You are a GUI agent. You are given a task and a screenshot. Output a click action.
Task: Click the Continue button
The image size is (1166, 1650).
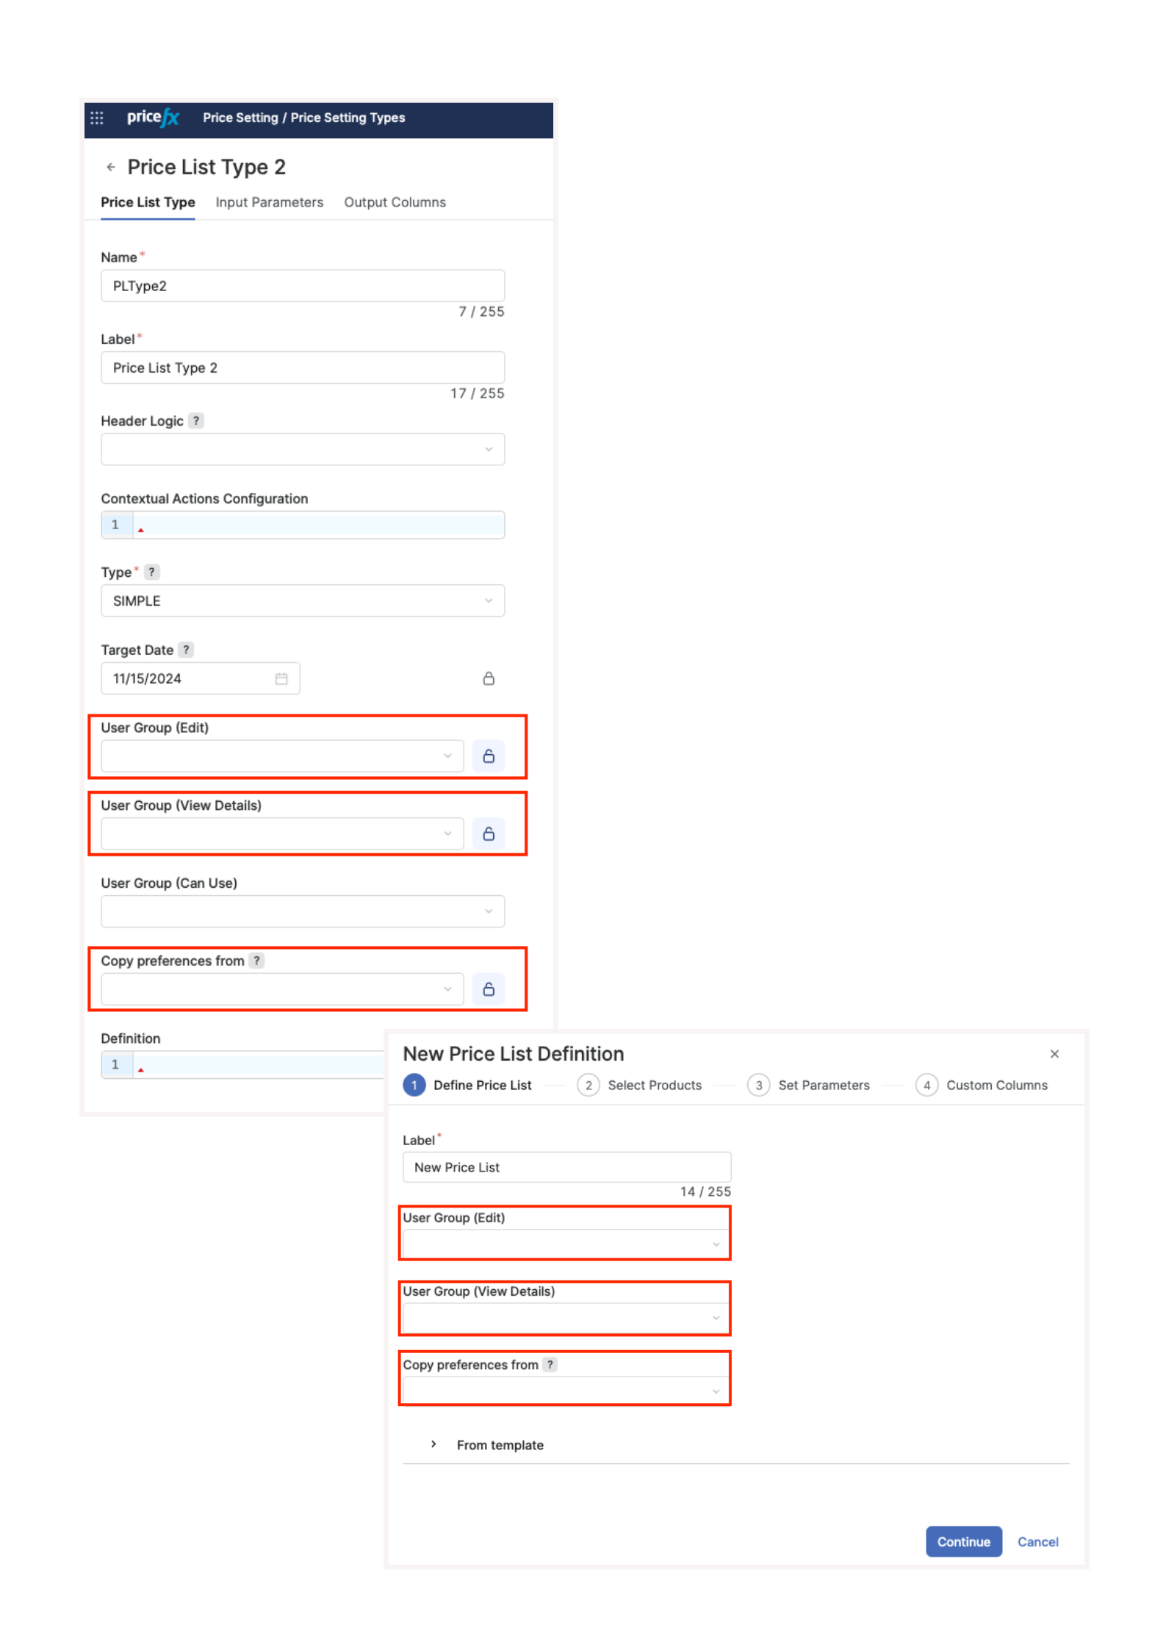[x=963, y=1542]
